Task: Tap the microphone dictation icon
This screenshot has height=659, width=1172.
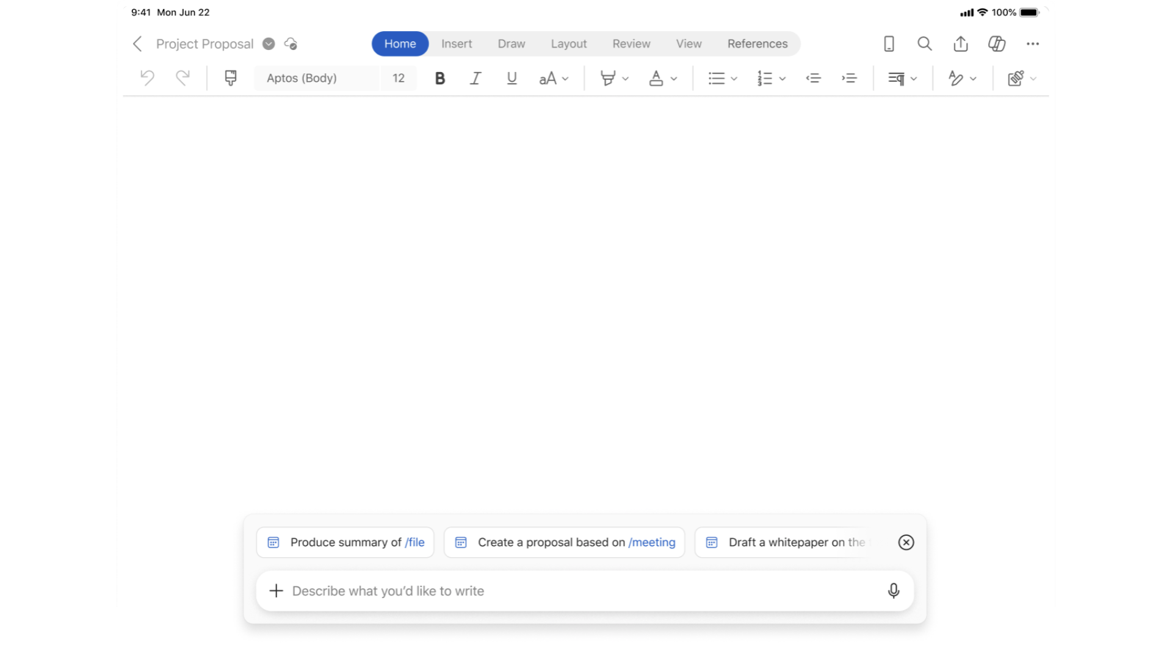Action: click(x=893, y=591)
